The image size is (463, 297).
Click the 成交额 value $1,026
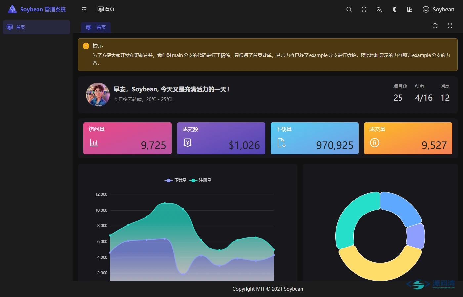pyautogui.click(x=244, y=145)
